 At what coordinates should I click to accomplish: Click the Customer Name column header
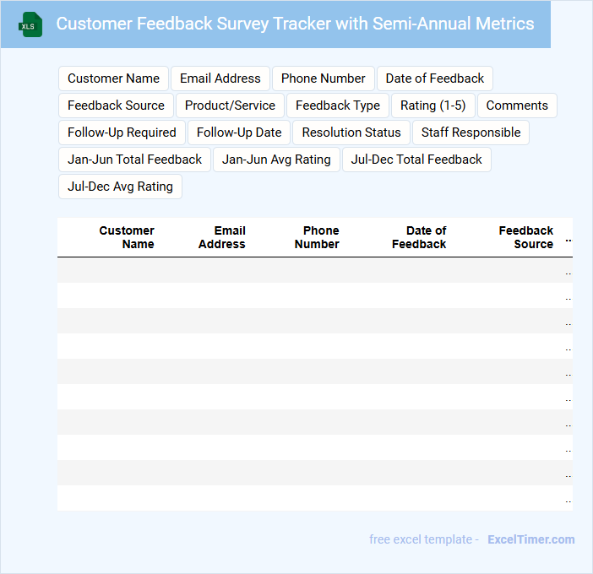[127, 237]
